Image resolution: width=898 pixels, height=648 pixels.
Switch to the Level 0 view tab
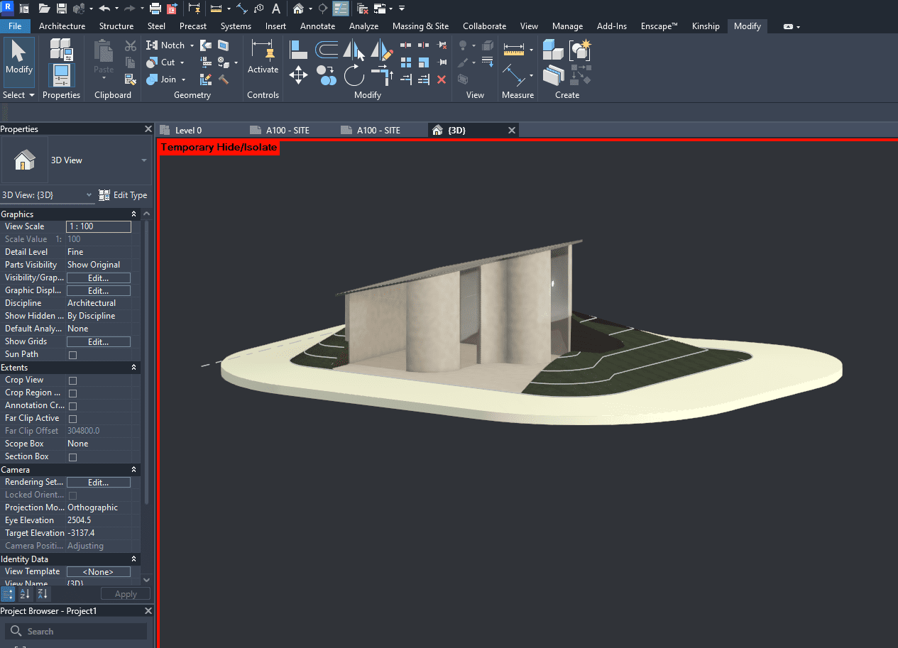point(188,130)
